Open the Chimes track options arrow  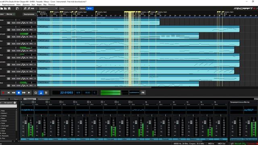coord(35,23)
